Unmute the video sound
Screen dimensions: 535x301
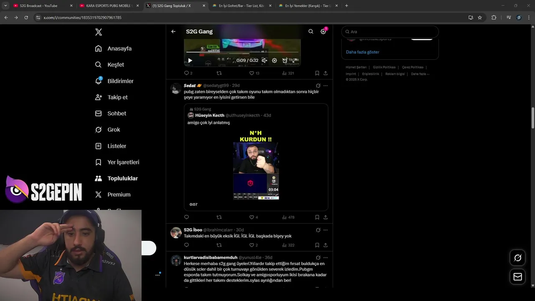coord(265,61)
